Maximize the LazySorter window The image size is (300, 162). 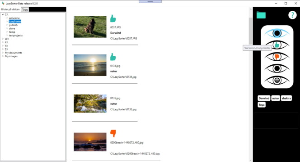pos(286,3)
